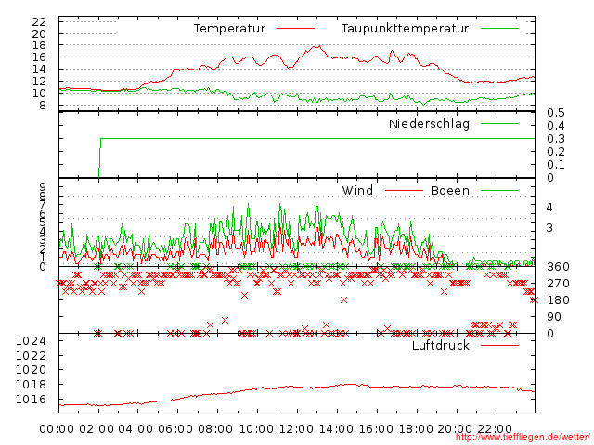This screenshot has width=594, height=445.
Task: Click the 180 wind direction axis value
Action: [558, 300]
